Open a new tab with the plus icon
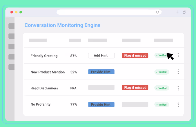196x127 pixels. click(x=177, y=12)
